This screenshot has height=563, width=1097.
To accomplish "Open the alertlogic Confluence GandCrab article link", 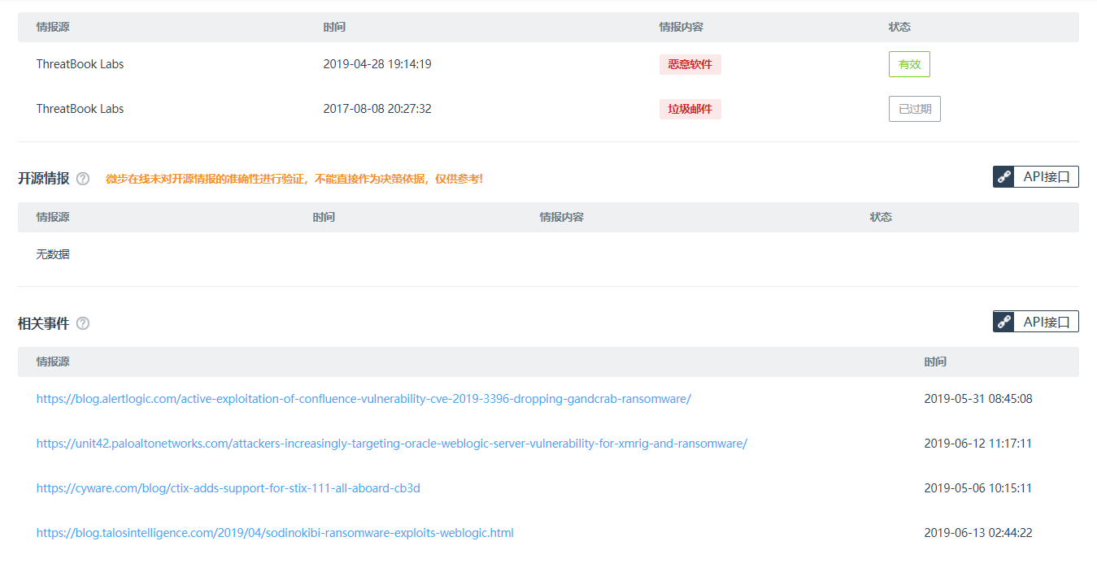I will 363,399.
